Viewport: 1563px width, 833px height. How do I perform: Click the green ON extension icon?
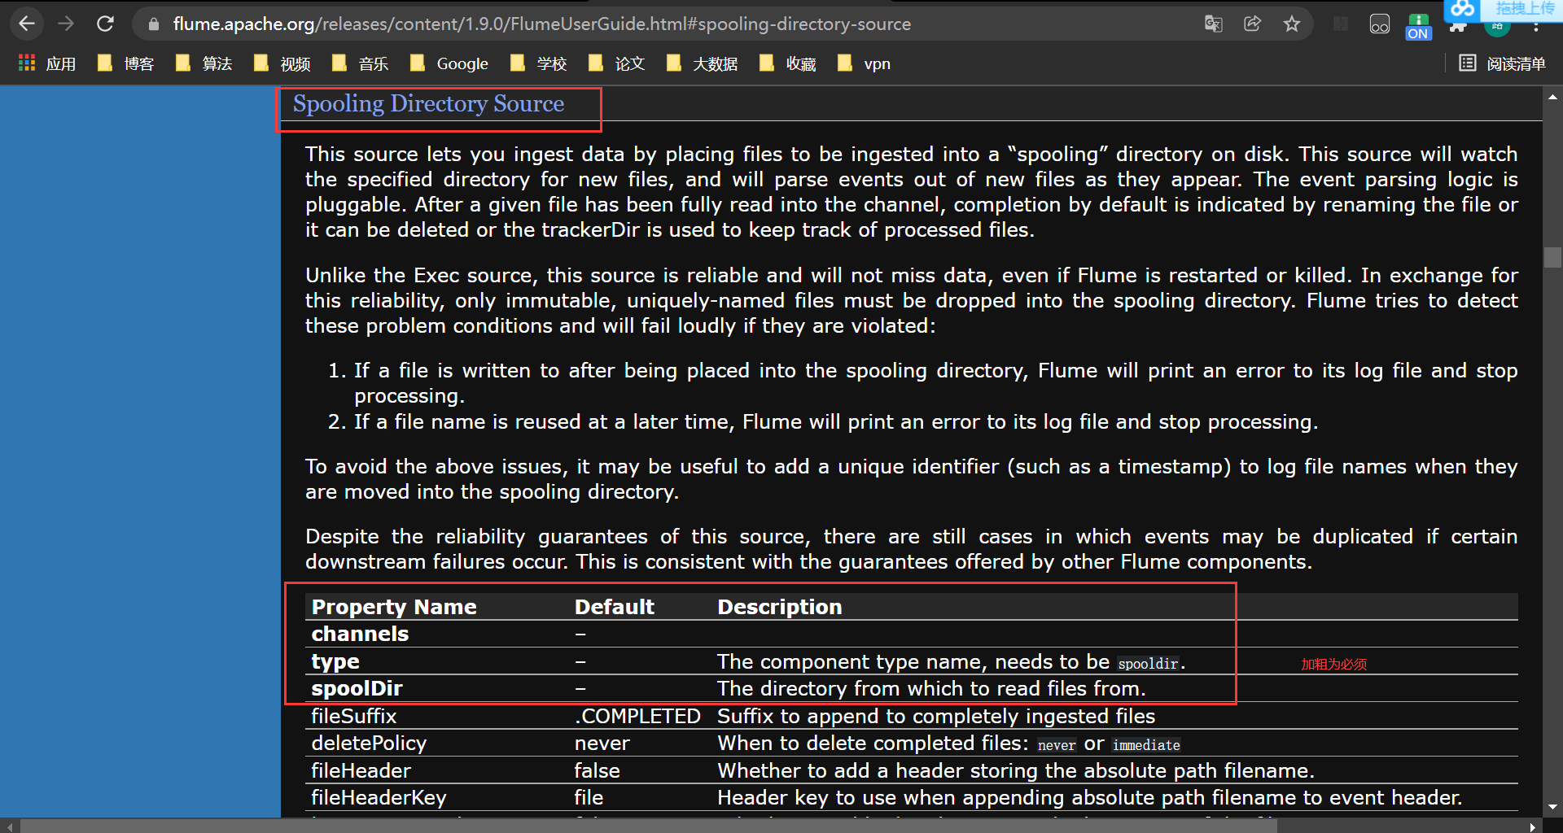1418,26
